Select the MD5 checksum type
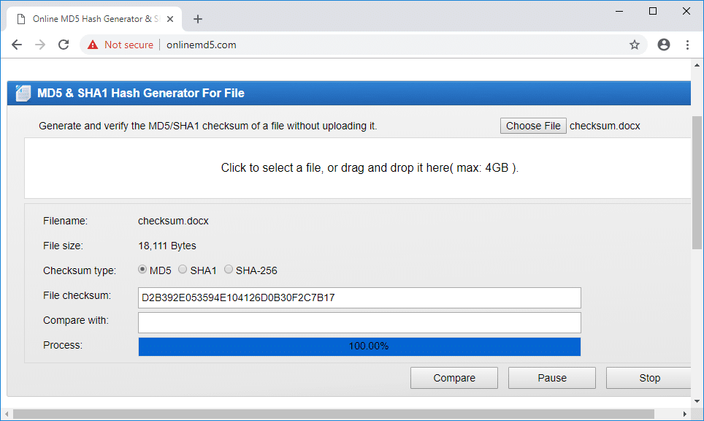 142,269
